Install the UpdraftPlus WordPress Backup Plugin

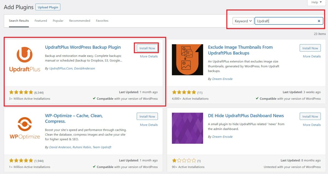point(147,48)
